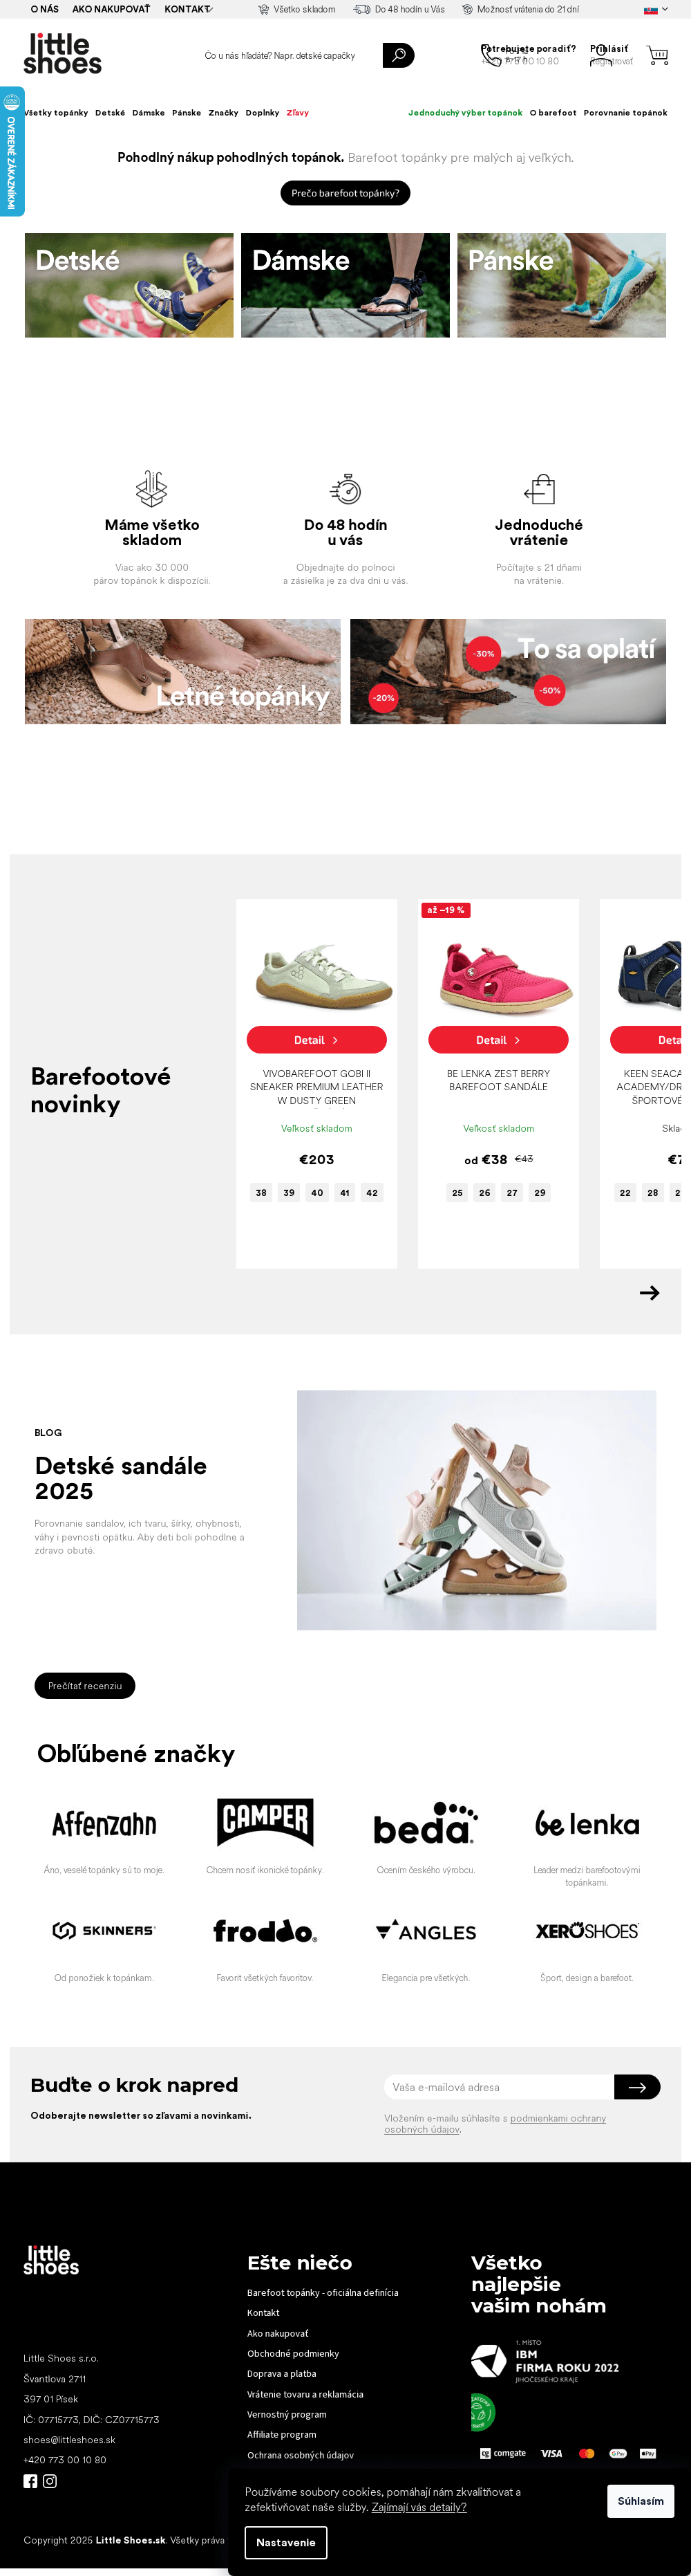This screenshot has width=691, height=2576.
Task: Click the Preco barefoot topánky? button
Action: (345, 193)
